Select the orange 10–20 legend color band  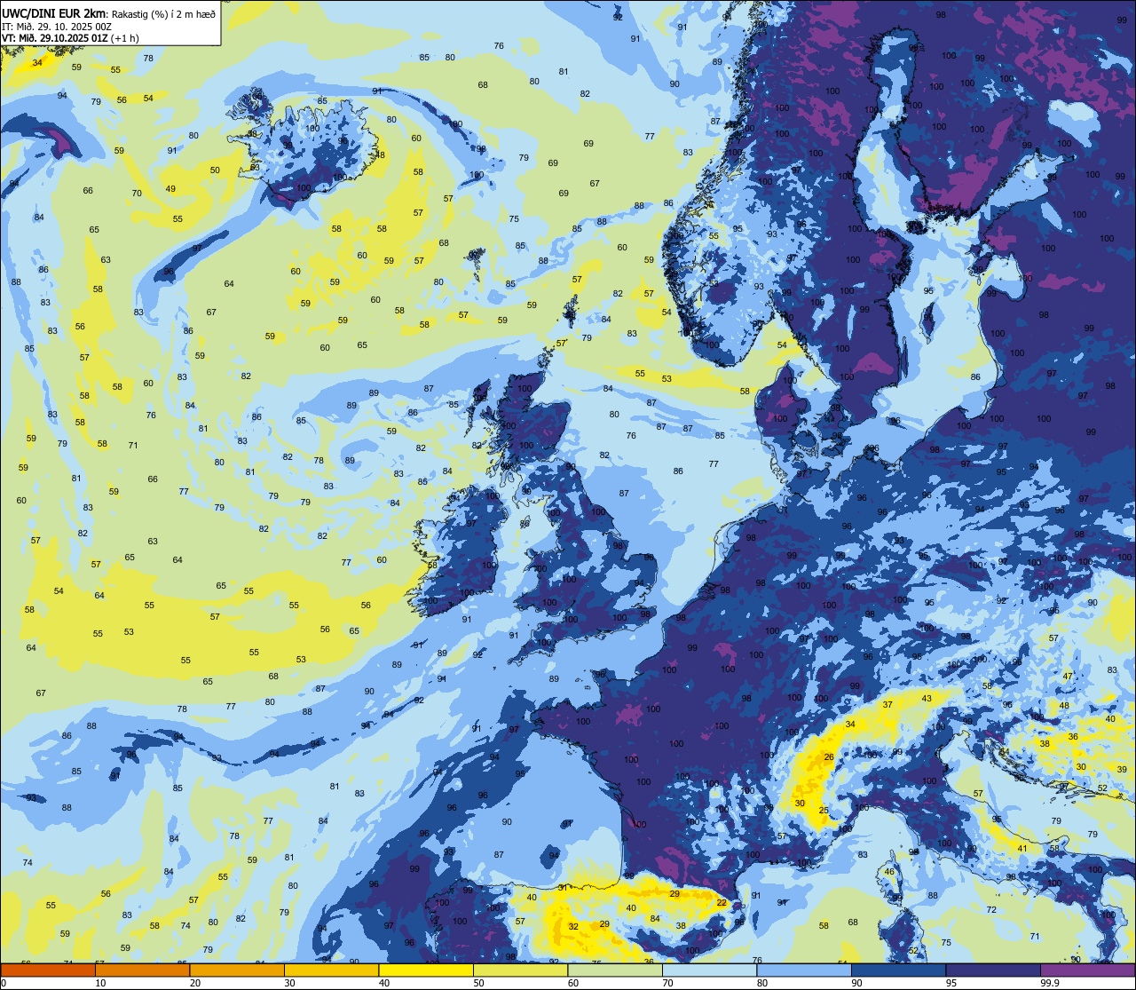pos(142,970)
